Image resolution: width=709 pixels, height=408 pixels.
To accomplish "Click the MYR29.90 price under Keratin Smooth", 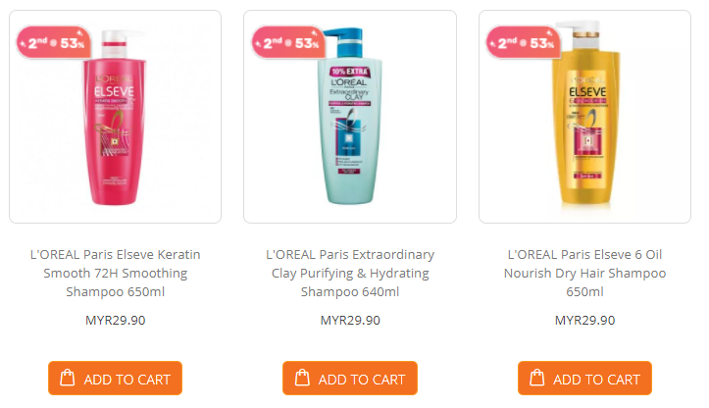I will click(x=115, y=320).
